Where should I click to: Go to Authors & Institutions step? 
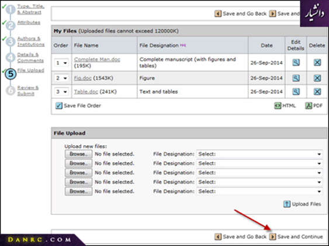[x=30, y=42]
